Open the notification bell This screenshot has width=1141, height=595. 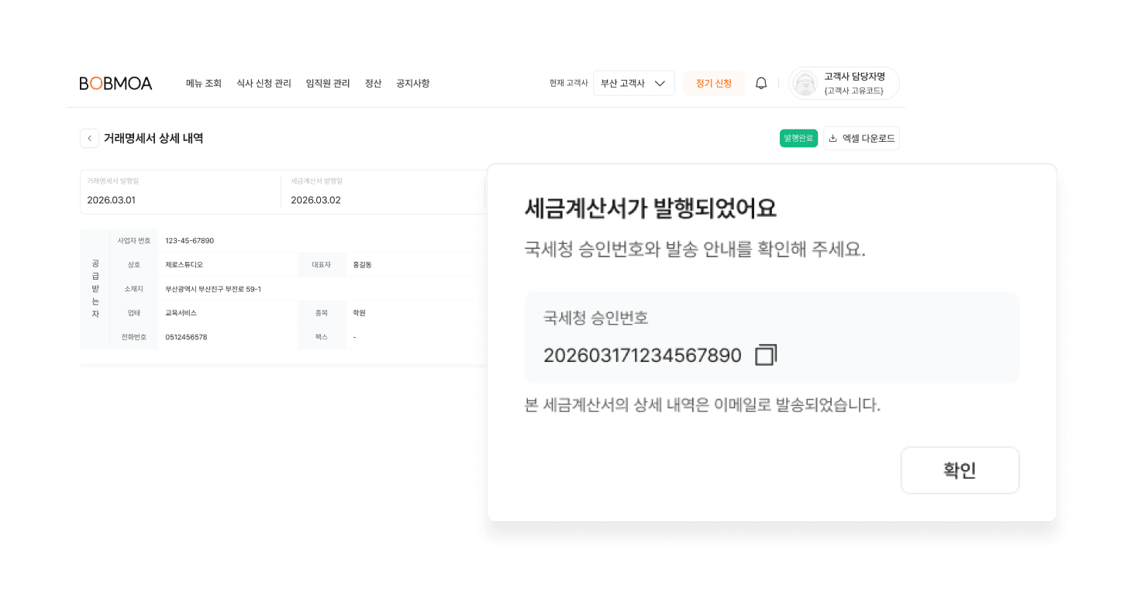click(761, 84)
